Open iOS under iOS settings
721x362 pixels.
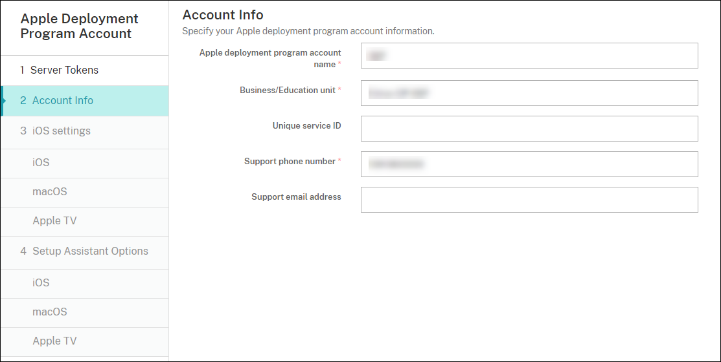click(x=41, y=162)
